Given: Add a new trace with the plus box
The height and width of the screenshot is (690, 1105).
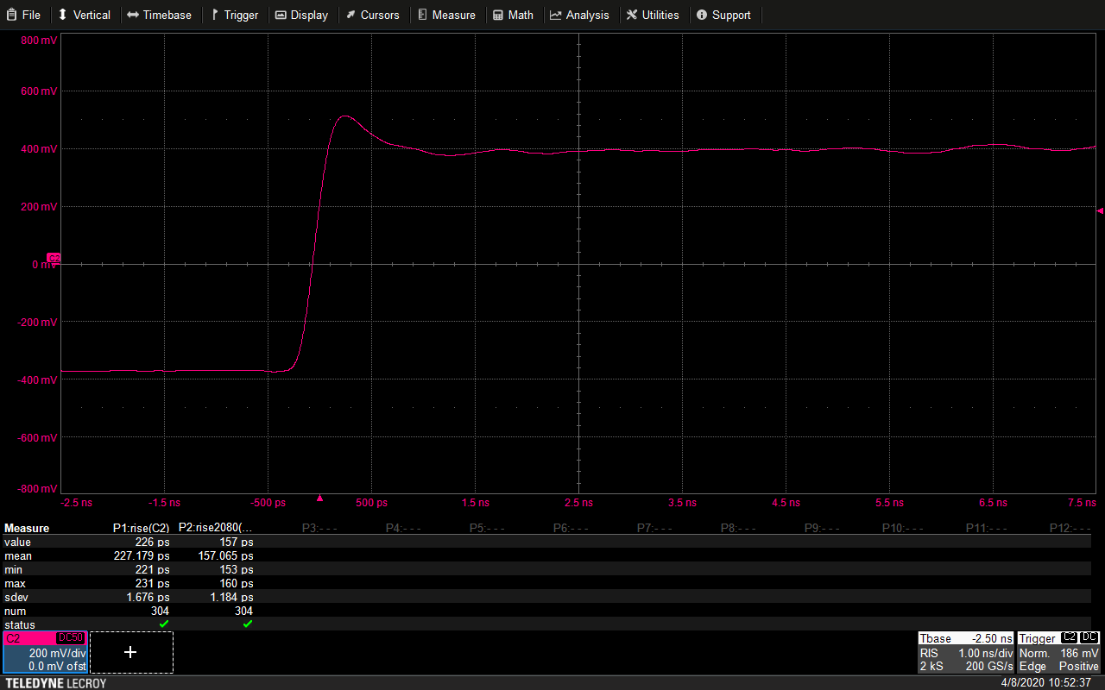Looking at the screenshot, I should pyautogui.click(x=131, y=652).
